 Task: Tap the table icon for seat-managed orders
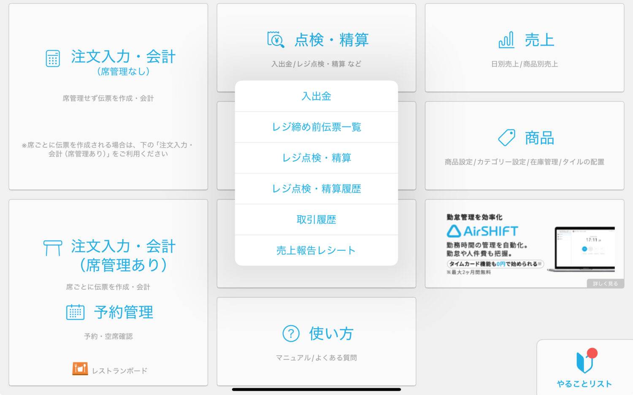tap(53, 248)
